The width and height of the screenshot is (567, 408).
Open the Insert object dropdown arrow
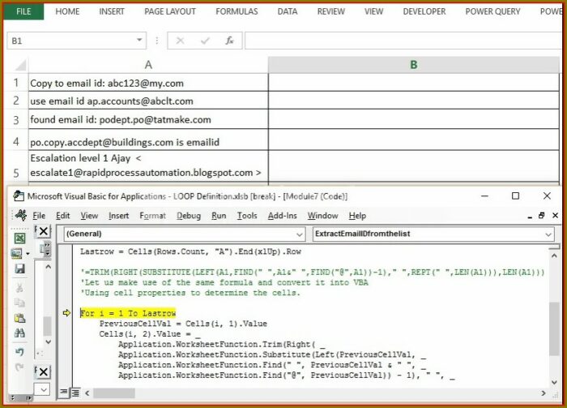tap(28, 254)
